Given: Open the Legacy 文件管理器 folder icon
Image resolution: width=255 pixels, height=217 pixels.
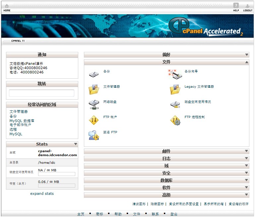Looking at the screenshot, I should [175, 89].
